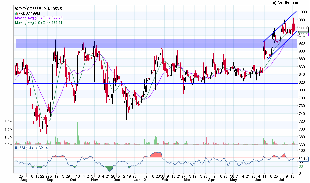
Task: Click the Jul month label
Action: coord(281,180)
